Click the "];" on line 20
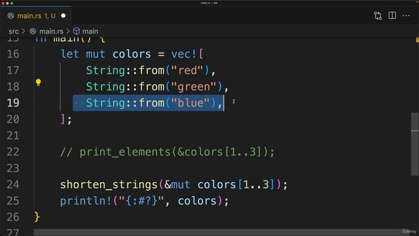Viewport: 419px width, 236px height. (66, 119)
